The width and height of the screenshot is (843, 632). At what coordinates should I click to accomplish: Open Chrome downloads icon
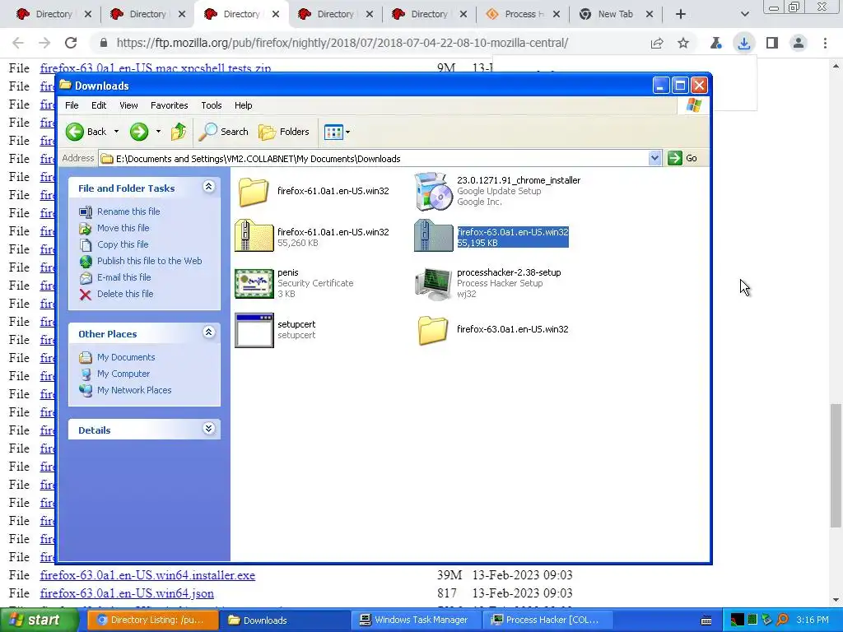[x=744, y=43]
